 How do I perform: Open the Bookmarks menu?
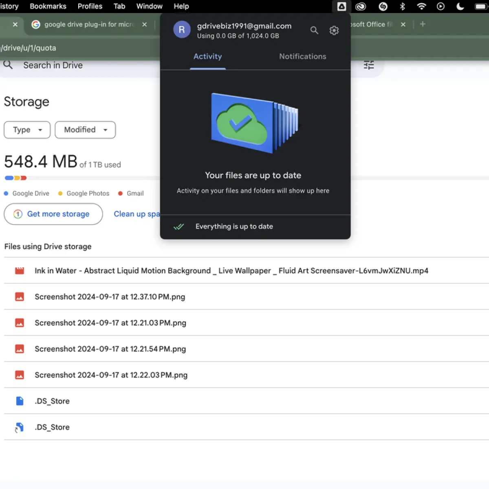tap(48, 6)
